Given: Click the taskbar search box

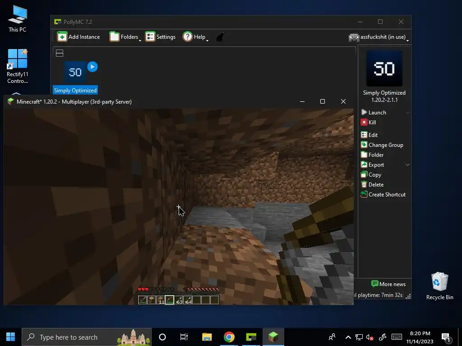Looking at the screenshot, I should point(87,337).
